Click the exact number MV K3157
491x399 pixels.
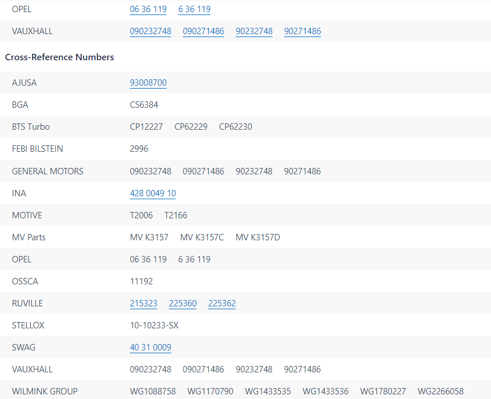(x=149, y=237)
